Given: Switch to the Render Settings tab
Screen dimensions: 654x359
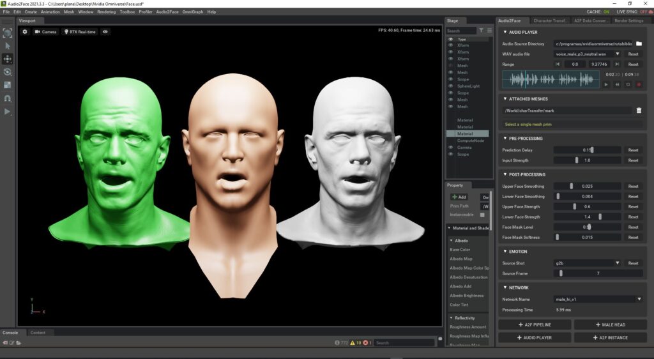Looking at the screenshot, I should point(628,20).
